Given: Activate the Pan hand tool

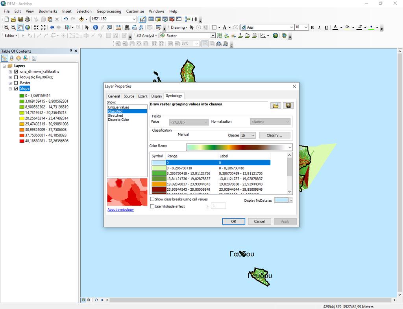Looking at the screenshot, I should 20,27.
